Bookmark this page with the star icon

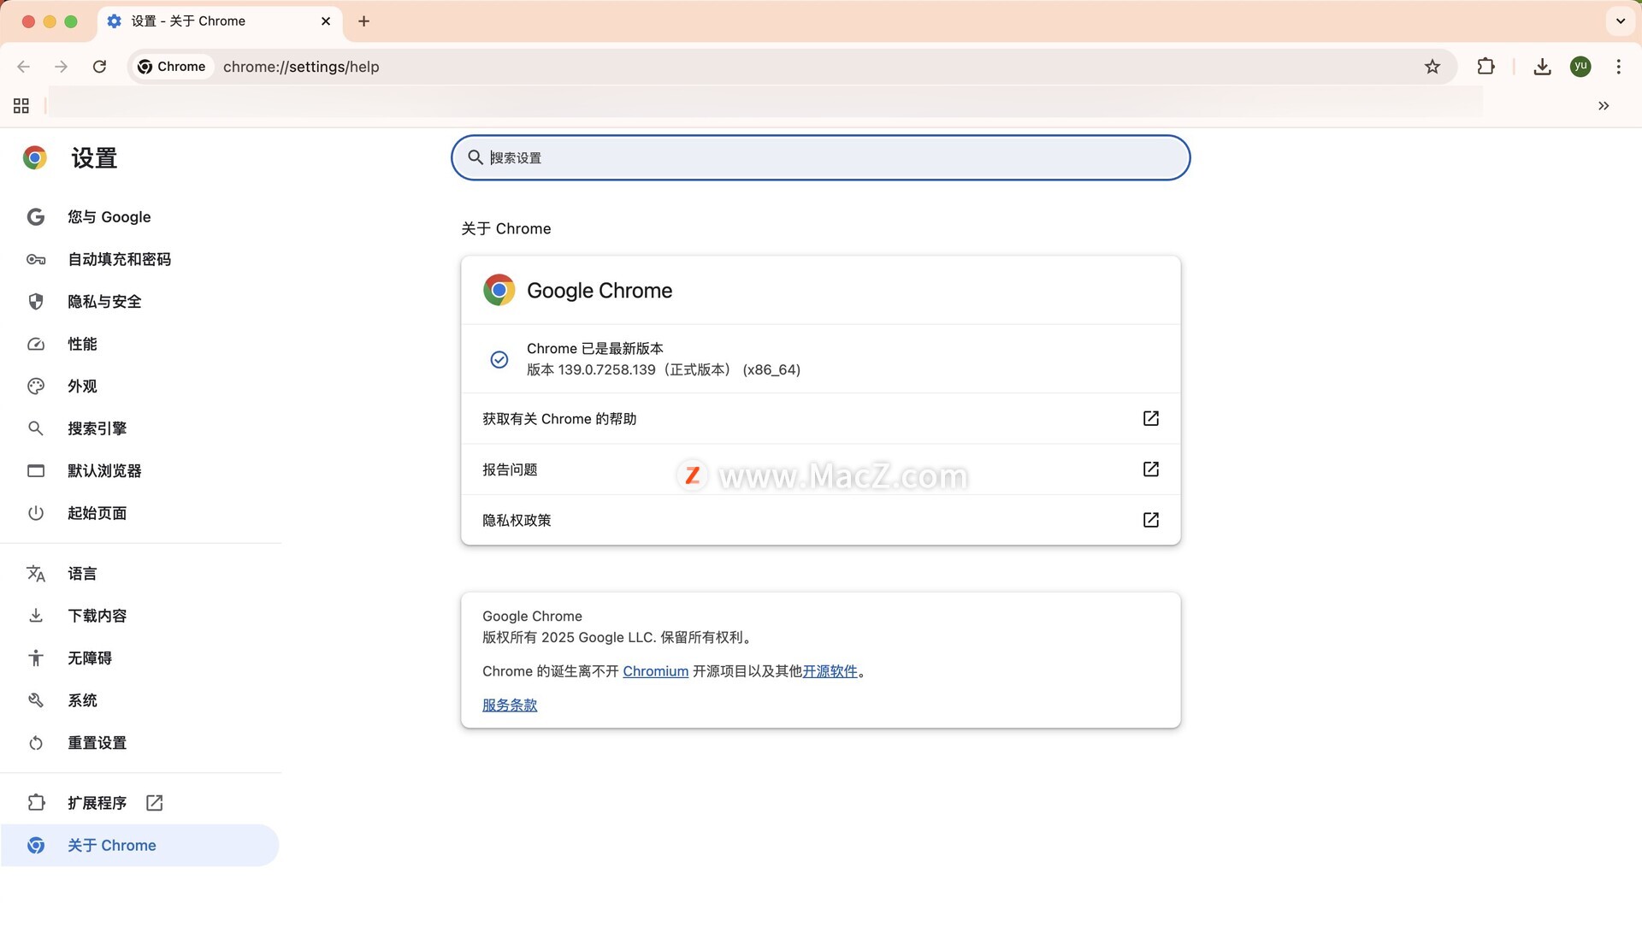[1432, 67]
